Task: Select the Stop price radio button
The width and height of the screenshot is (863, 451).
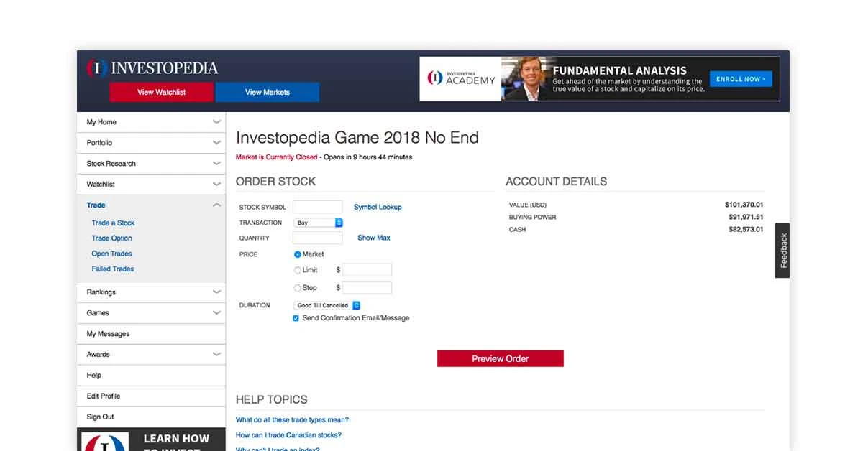Action: click(x=298, y=288)
